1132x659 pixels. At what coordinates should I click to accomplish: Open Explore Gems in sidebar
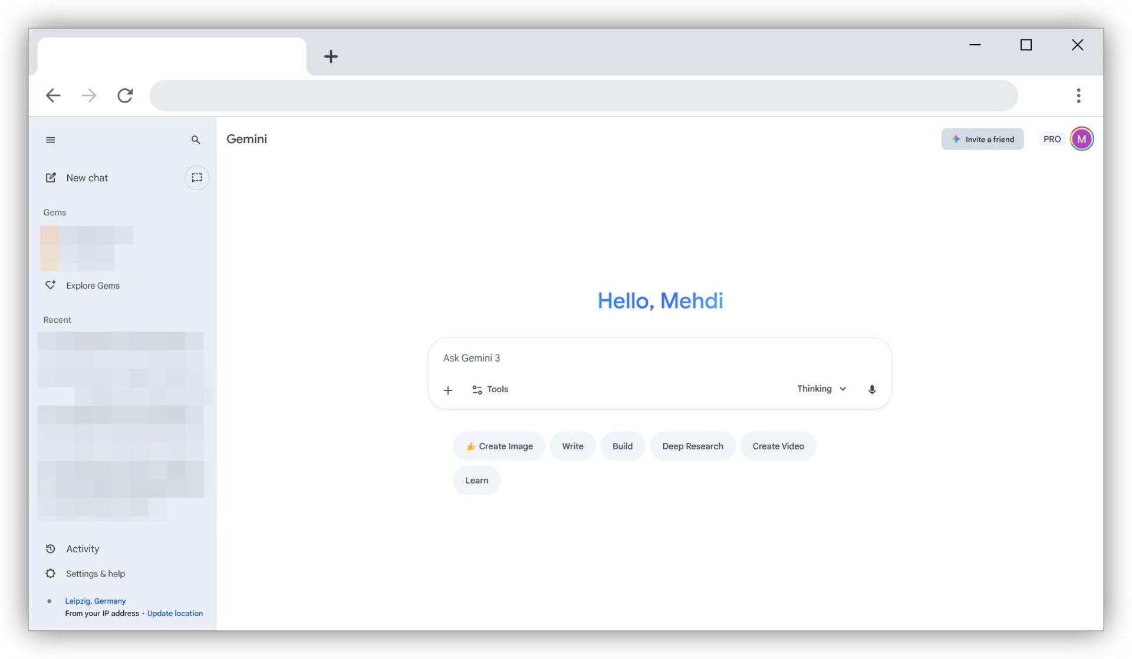pos(93,286)
